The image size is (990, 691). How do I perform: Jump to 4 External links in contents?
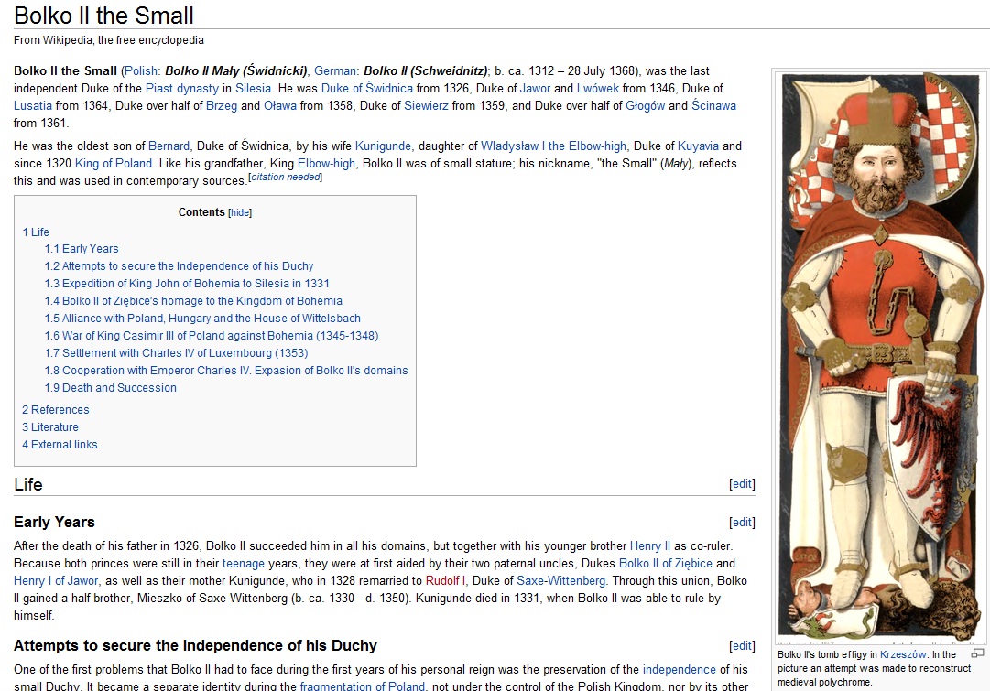pyautogui.click(x=60, y=445)
